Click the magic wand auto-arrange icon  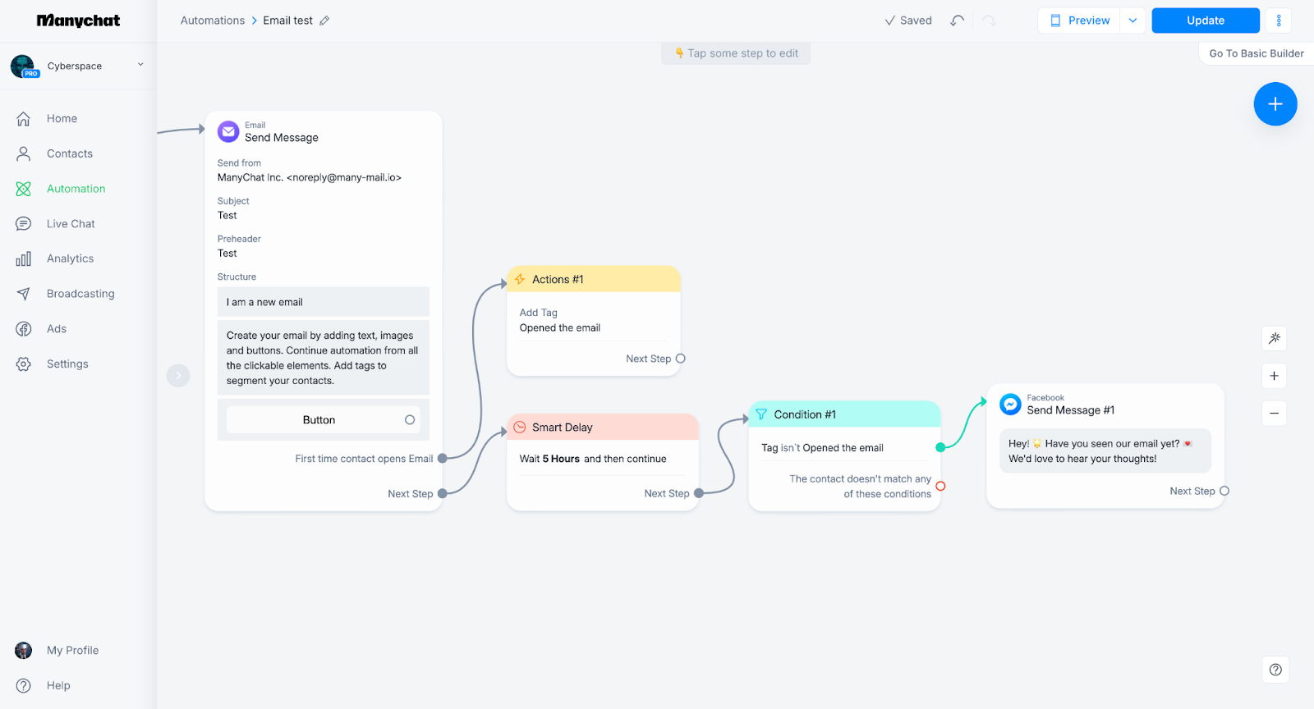click(1274, 338)
